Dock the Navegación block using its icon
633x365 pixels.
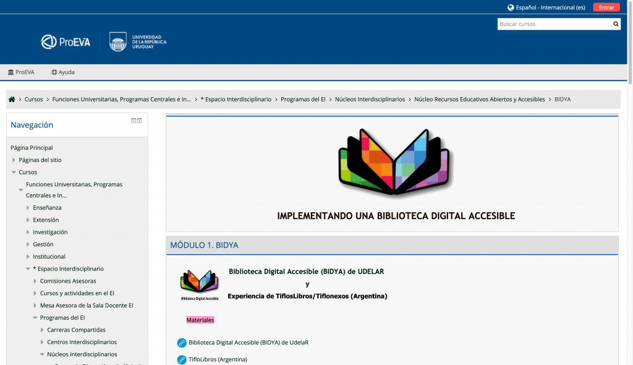pos(140,121)
